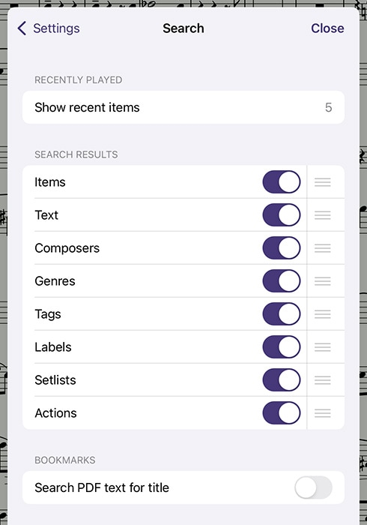Click the reorder handle for Tags row
Viewport: 367px width, 525px height.
323,314
